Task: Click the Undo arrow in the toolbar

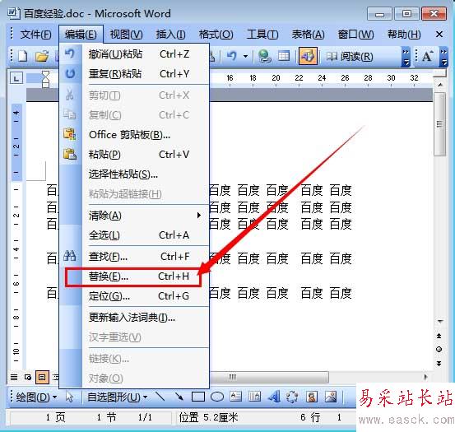Action: (231, 56)
